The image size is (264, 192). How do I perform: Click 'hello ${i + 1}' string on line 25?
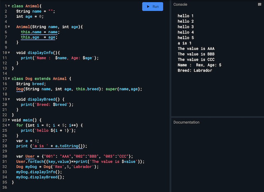(53, 130)
